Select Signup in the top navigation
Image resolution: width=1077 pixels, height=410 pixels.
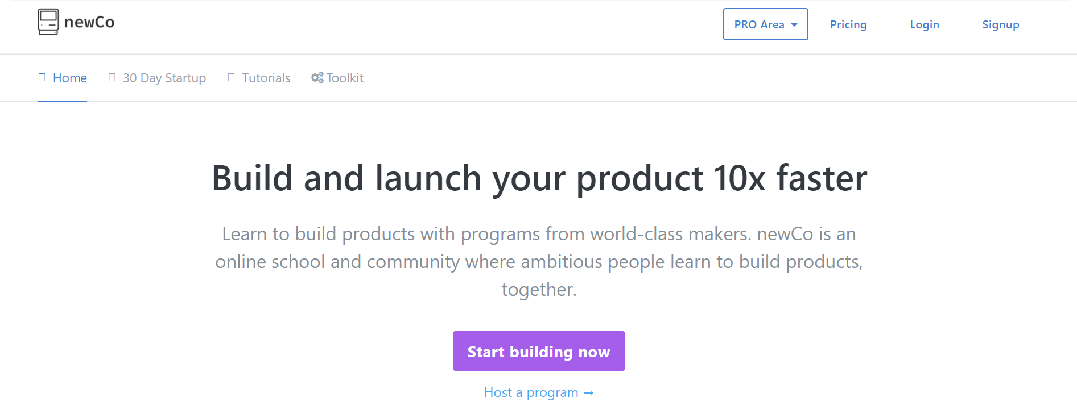1001,24
